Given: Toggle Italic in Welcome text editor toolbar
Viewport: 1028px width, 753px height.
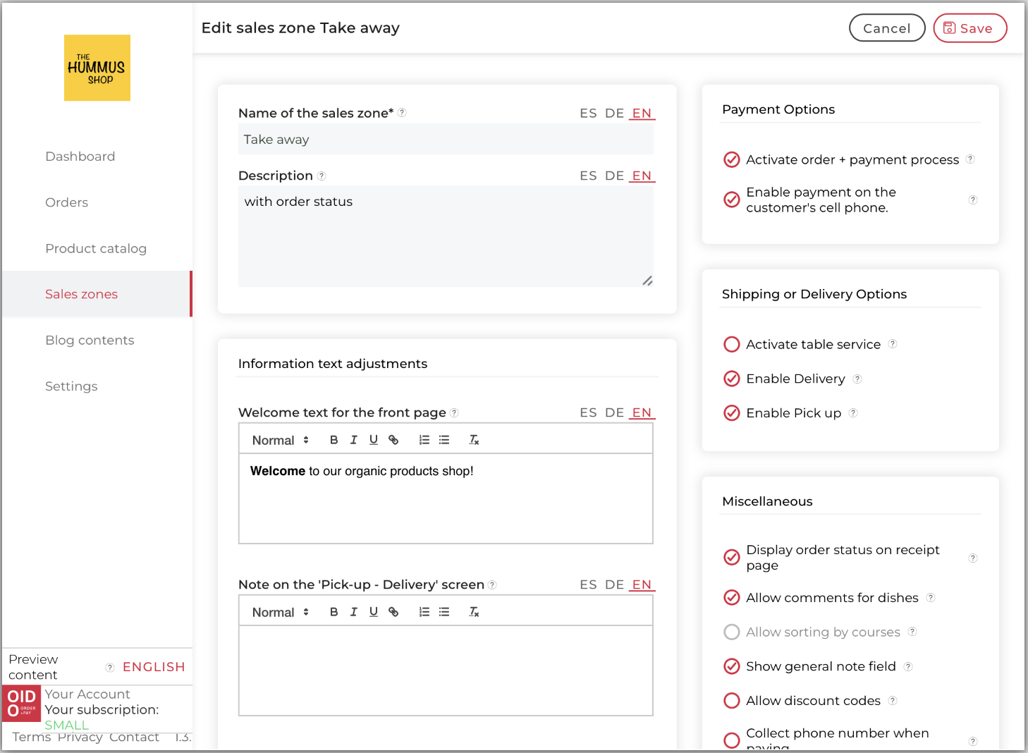Looking at the screenshot, I should (353, 440).
